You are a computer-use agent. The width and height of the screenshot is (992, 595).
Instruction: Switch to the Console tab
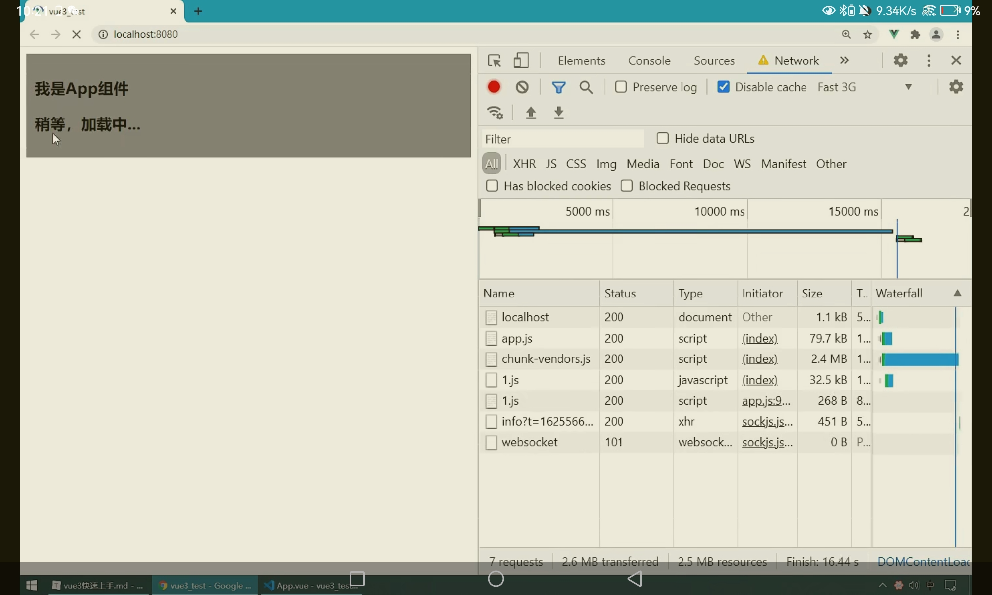pos(649,60)
